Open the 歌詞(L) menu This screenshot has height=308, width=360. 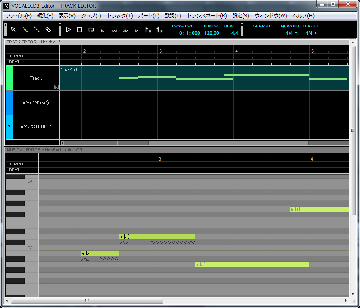click(173, 15)
